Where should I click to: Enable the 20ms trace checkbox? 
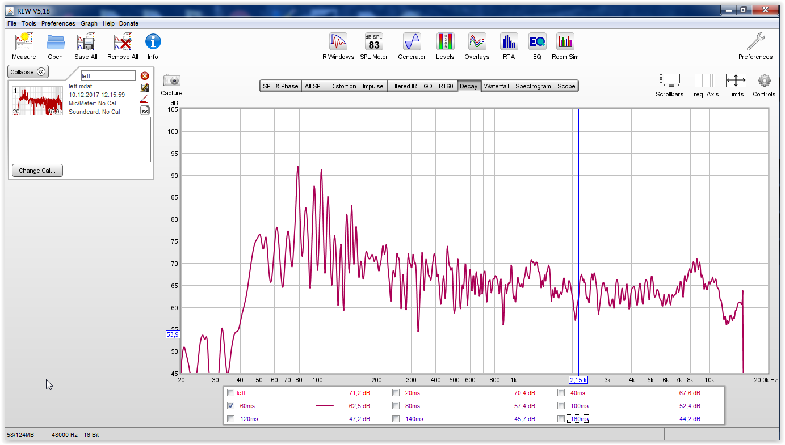point(396,393)
